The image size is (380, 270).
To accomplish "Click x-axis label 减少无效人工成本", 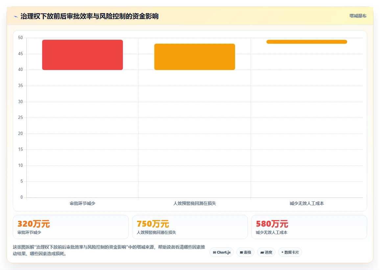I will tap(307, 203).
